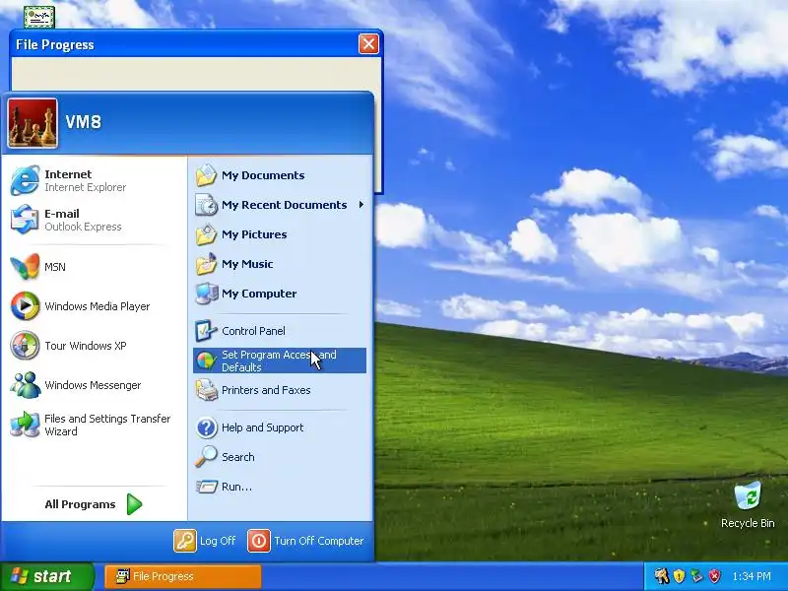The width and height of the screenshot is (788, 591).
Task: Click the 'Outlook Express' subtitle text
Action: point(83,227)
